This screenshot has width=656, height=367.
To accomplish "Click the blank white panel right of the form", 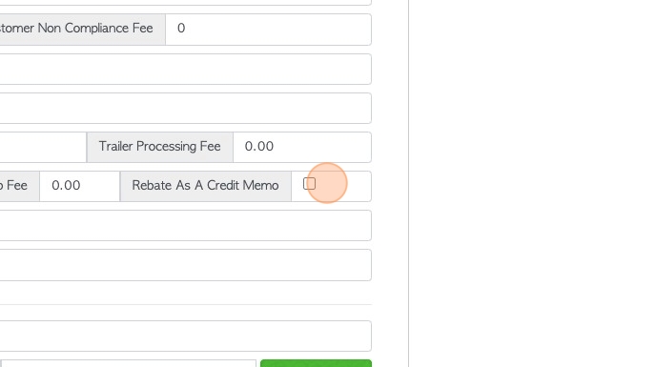I will click(532, 183).
